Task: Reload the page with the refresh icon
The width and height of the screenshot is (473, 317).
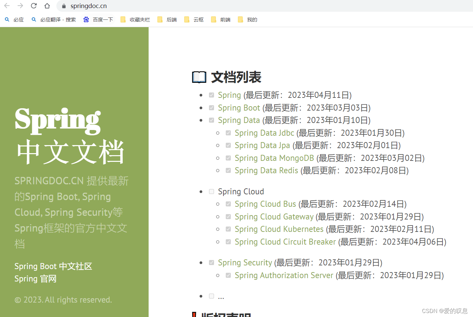Action: (34, 6)
